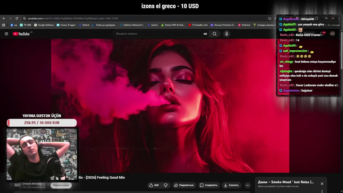Open the TP LINK bookmark
343x193 pixels.
click(25, 25)
